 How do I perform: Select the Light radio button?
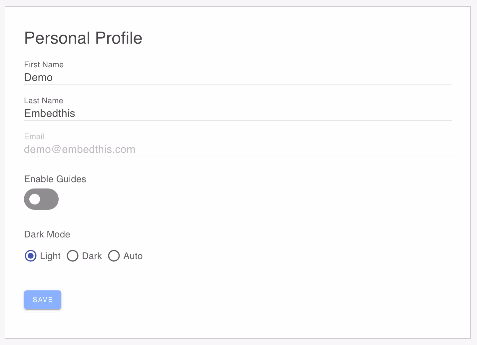coord(31,256)
